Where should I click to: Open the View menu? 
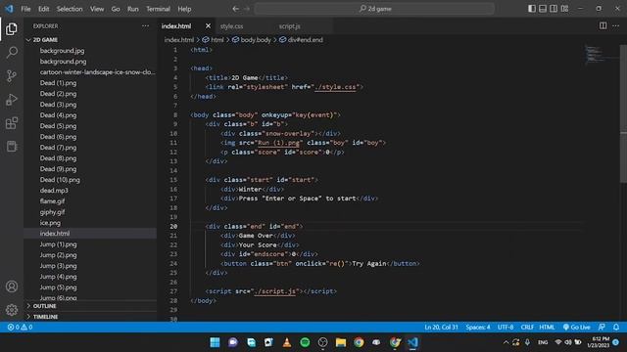pyautogui.click(x=97, y=9)
